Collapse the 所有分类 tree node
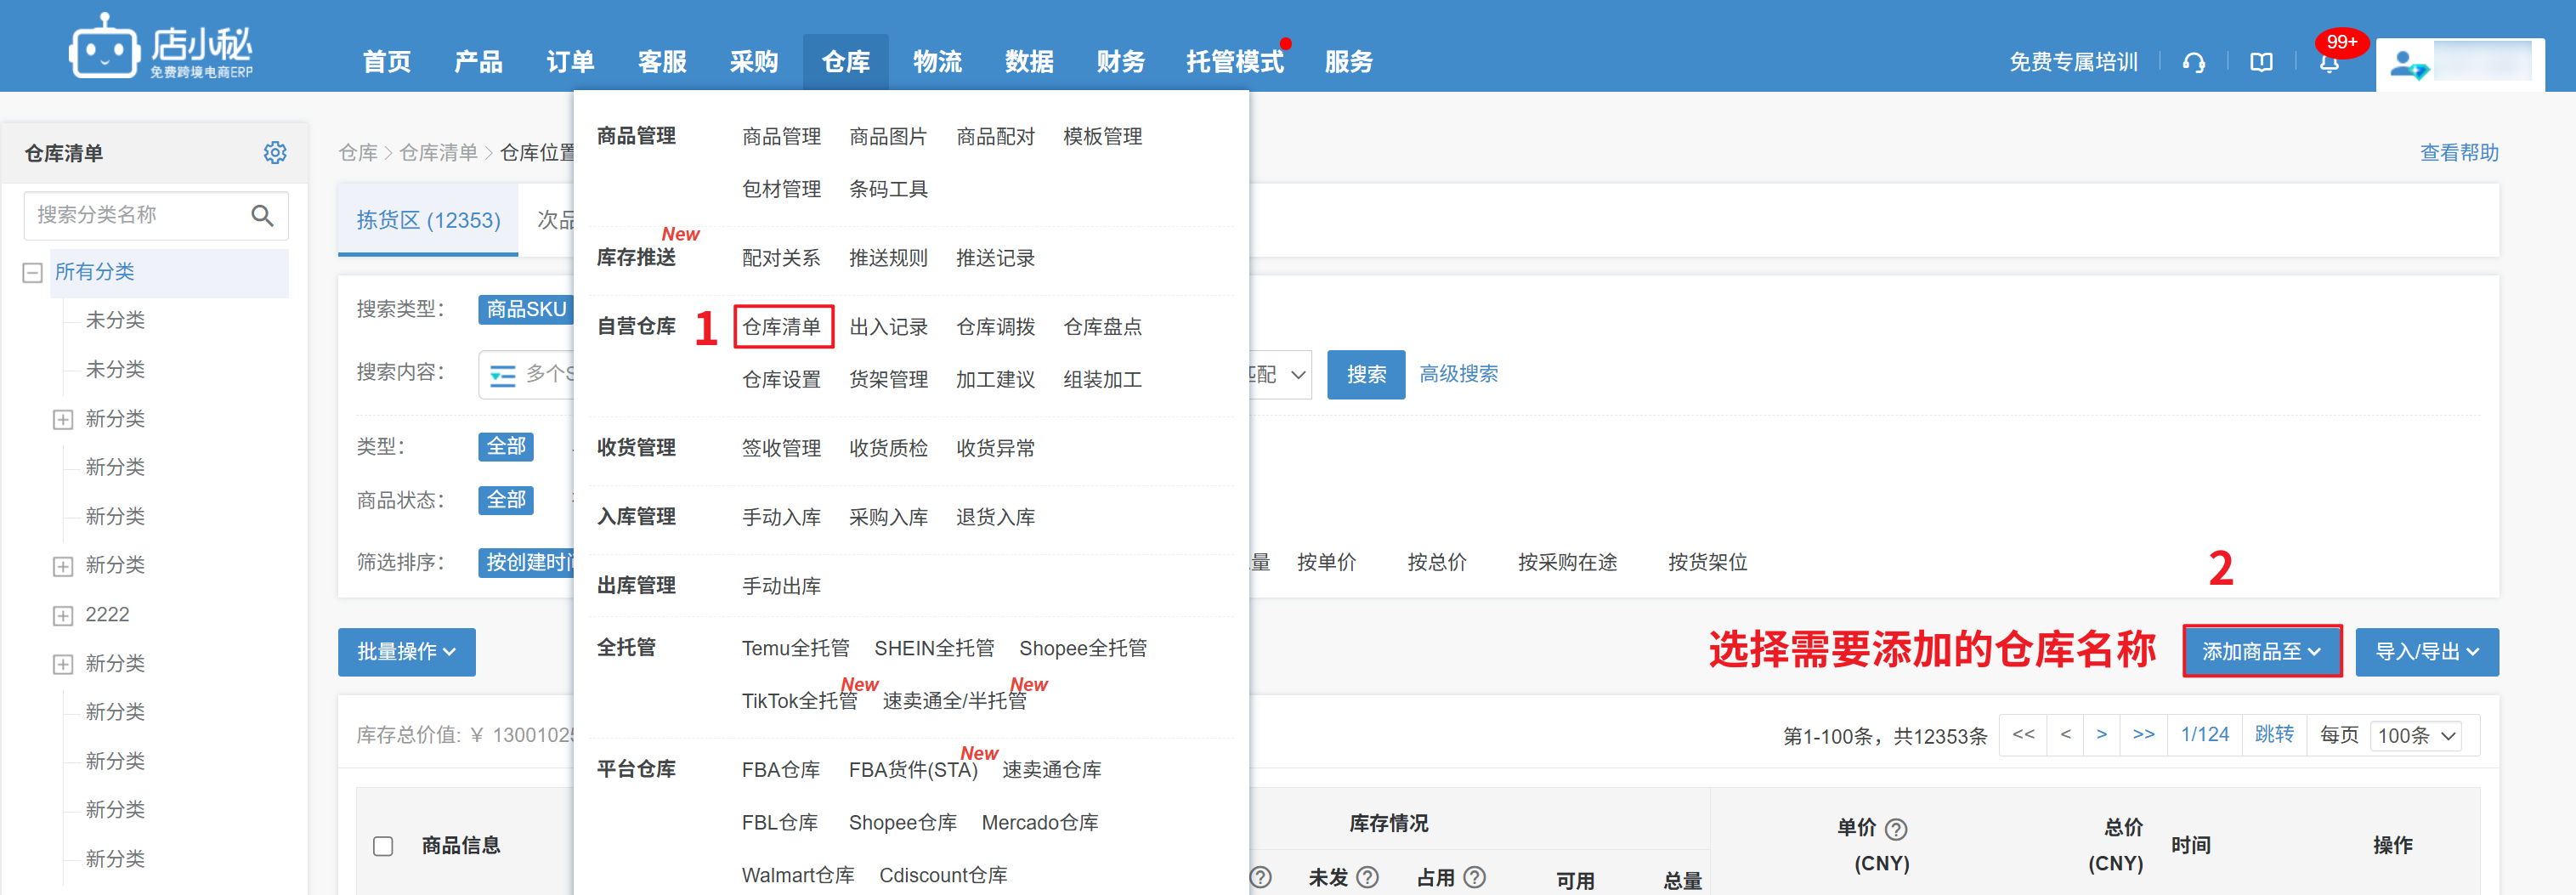This screenshot has height=895, width=2576. pos(33,273)
